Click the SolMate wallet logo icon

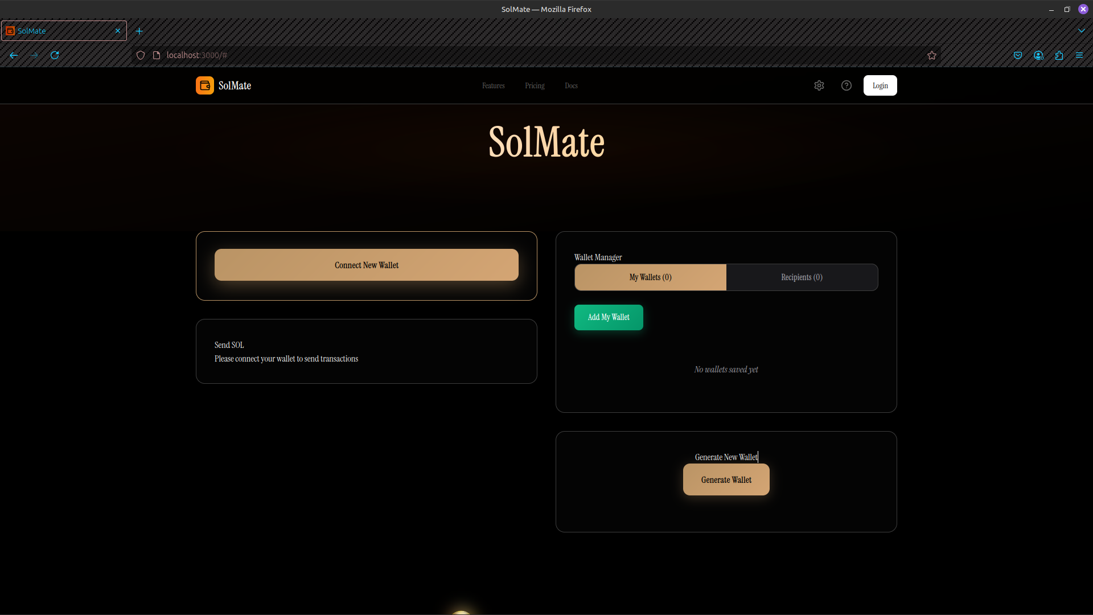click(205, 85)
